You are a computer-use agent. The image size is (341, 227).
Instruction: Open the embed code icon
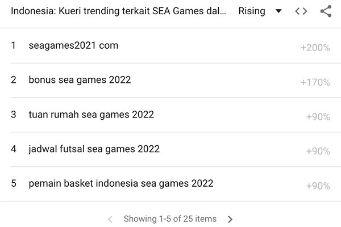tap(301, 11)
